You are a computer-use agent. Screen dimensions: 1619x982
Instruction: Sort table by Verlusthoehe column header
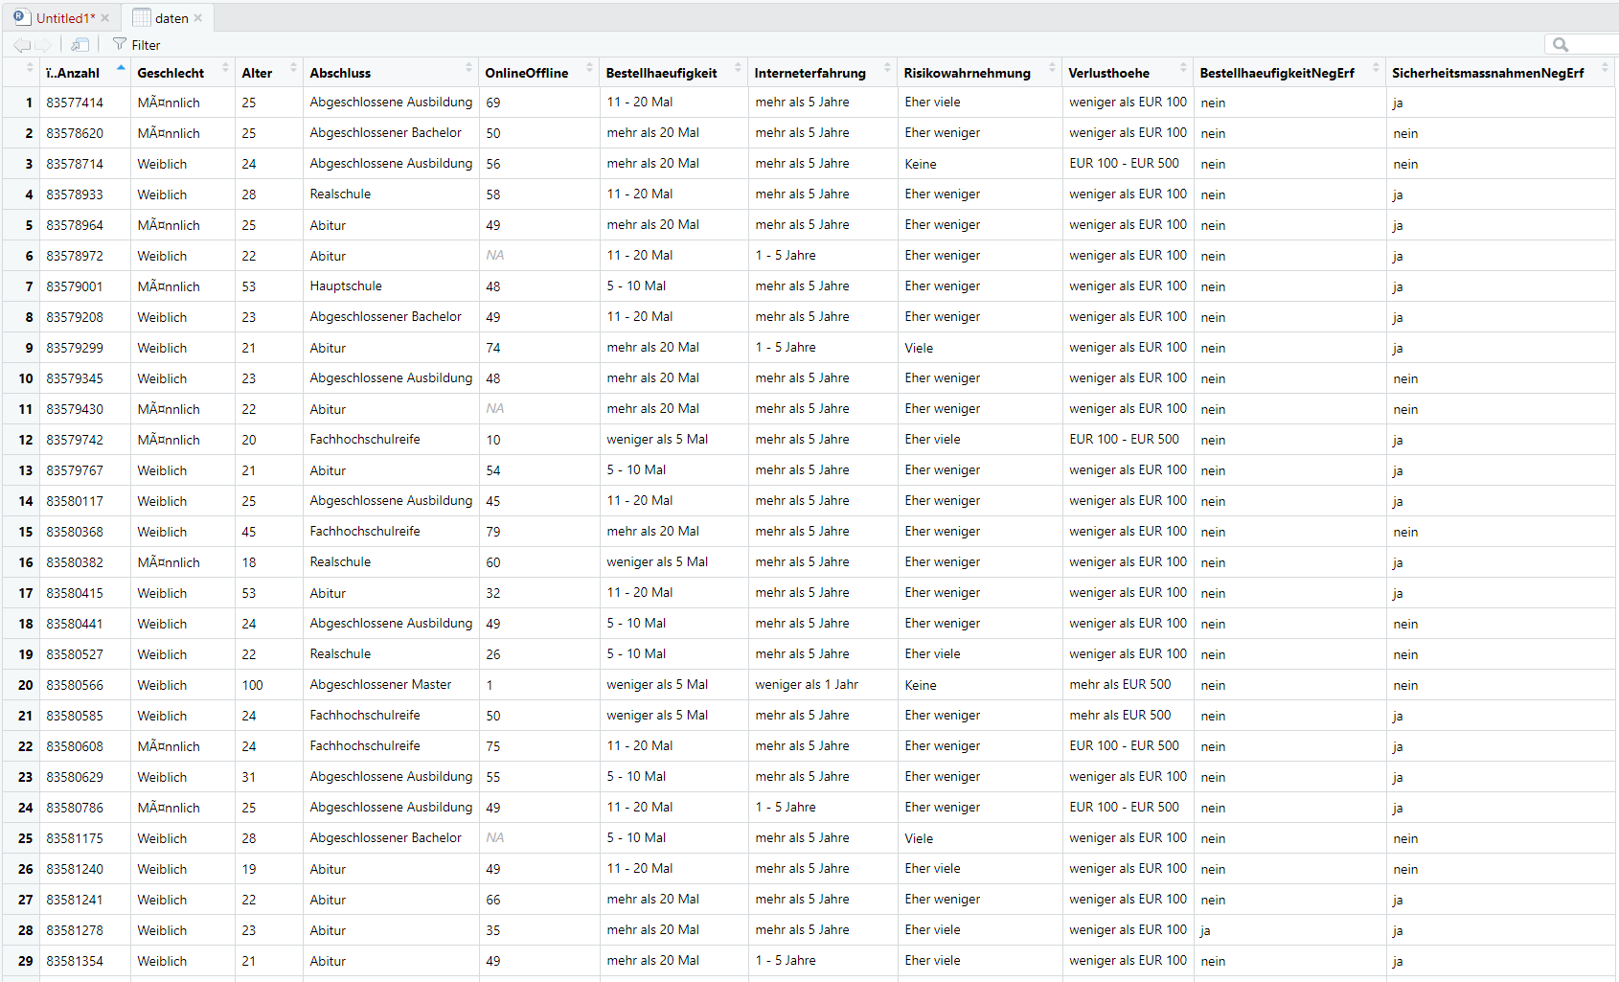coord(1108,73)
